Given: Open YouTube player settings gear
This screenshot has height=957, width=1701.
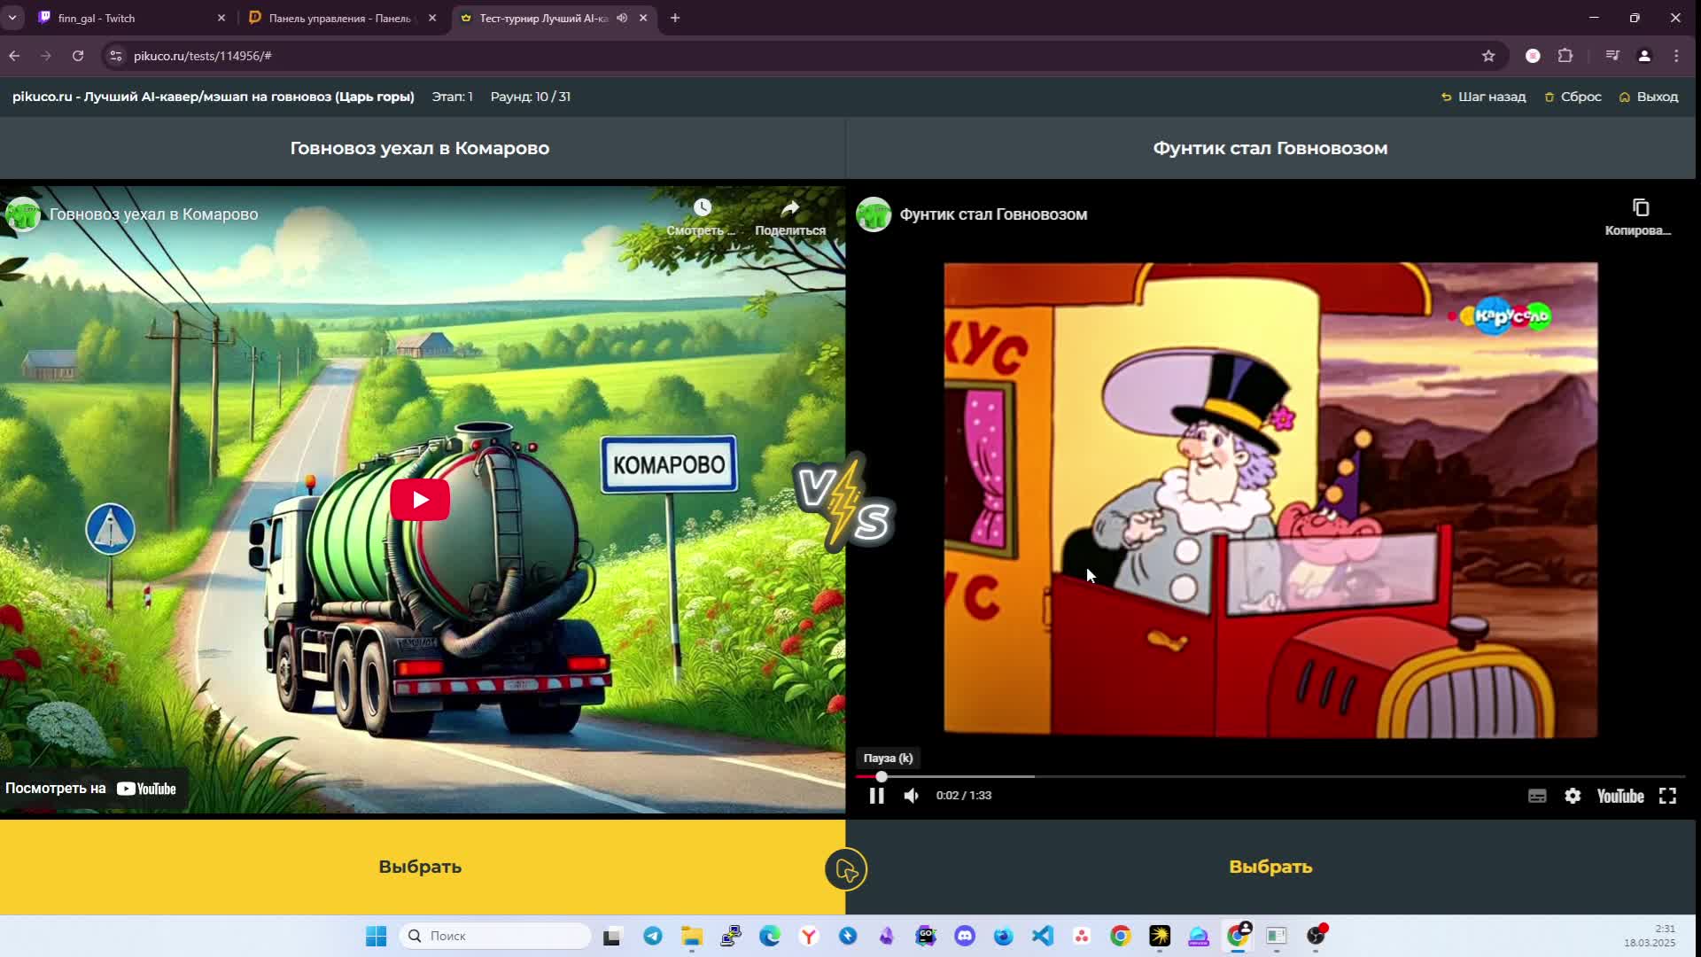Looking at the screenshot, I should coord(1573,796).
